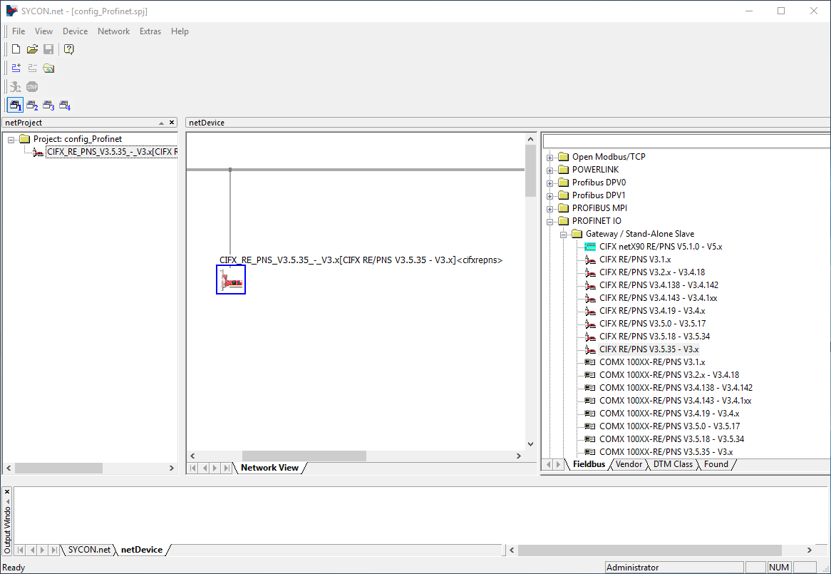The height and width of the screenshot is (574, 831).
Task: Collapse the PROFINET IO folder
Action: pyautogui.click(x=550, y=221)
